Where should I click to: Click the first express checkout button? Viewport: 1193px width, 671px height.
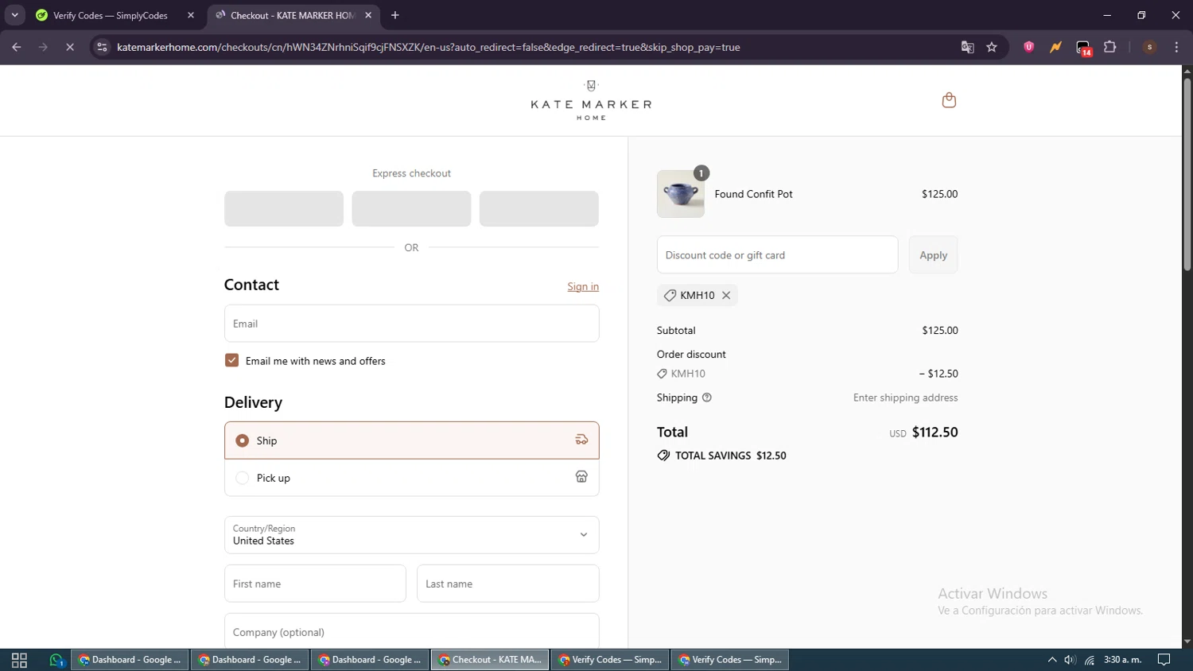[x=284, y=208]
